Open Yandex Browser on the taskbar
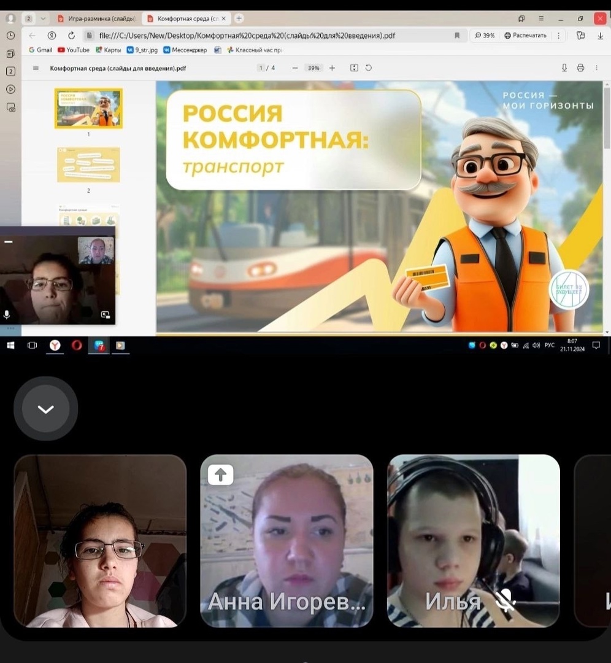The height and width of the screenshot is (663, 611). point(55,346)
